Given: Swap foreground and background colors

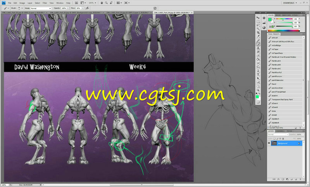Looking at the screenshot, I should tap(259, 94).
